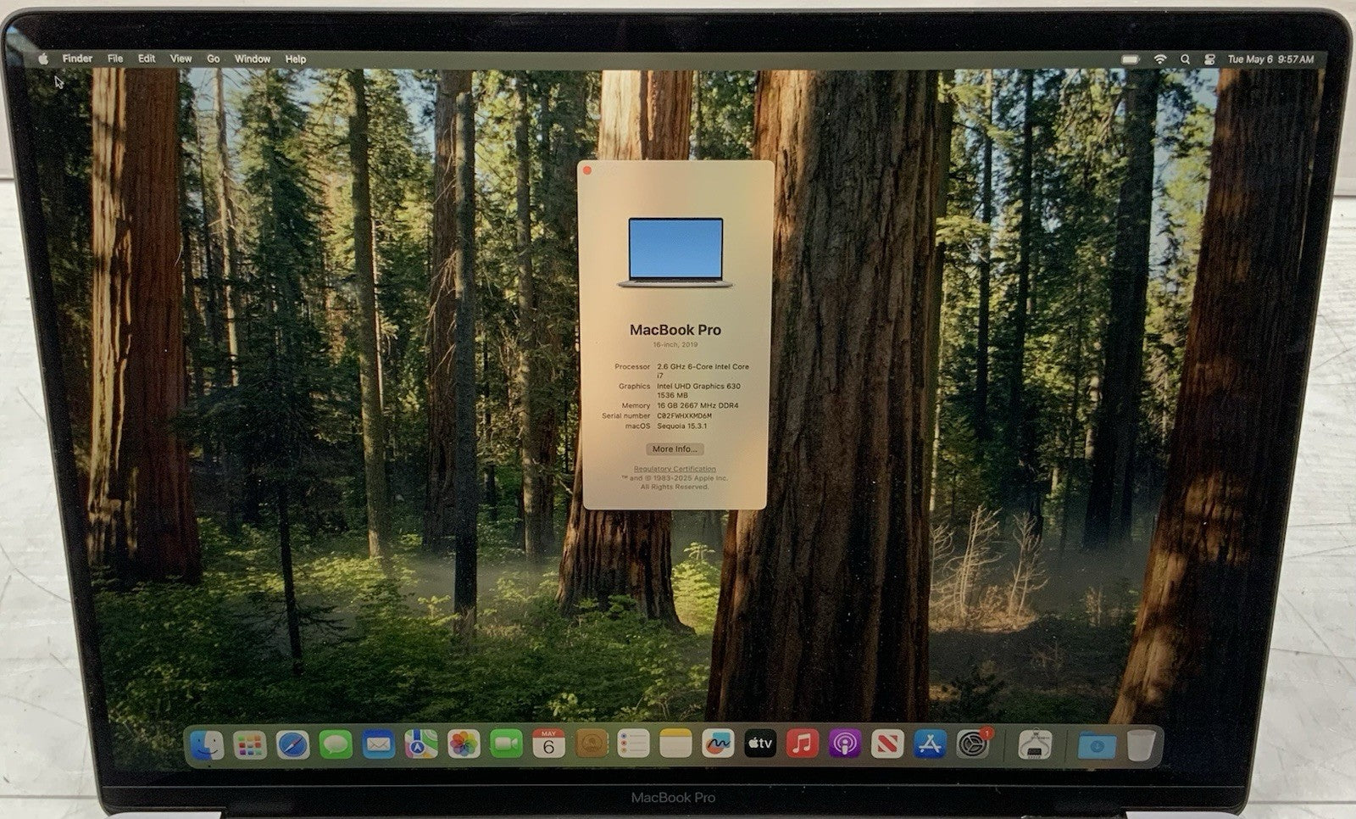Open the Edit menu

(147, 58)
